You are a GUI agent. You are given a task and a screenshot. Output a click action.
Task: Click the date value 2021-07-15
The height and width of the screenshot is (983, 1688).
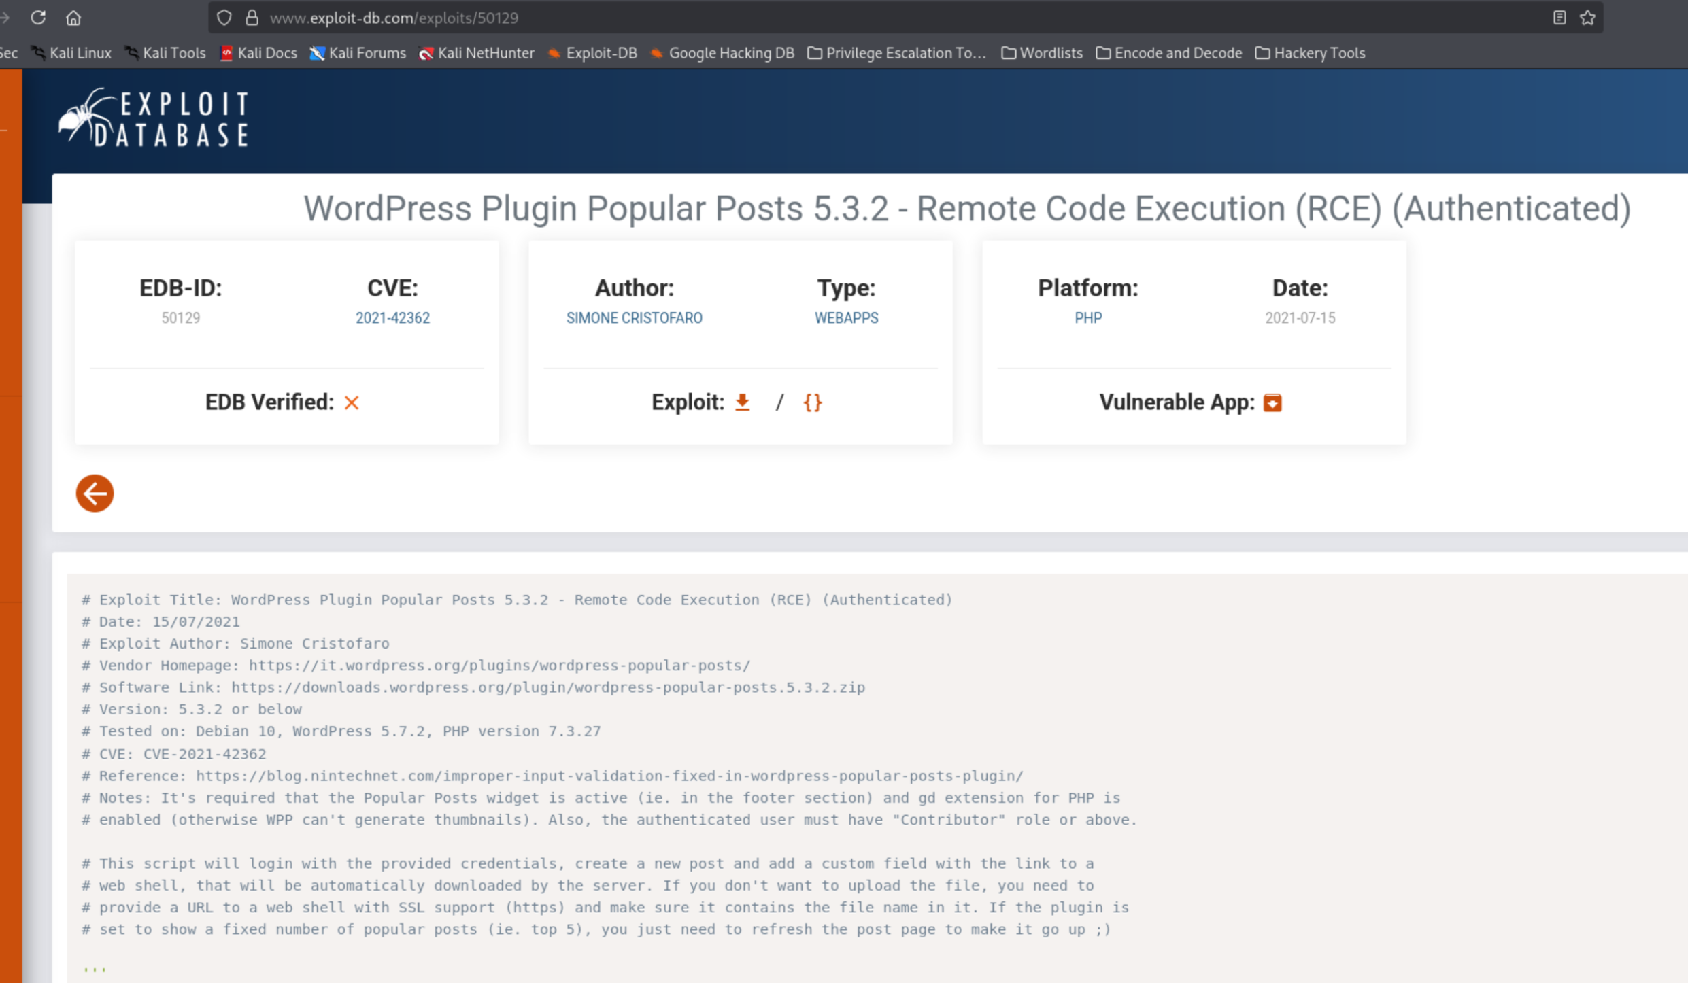pyautogui.click(x=1300, y=317)
